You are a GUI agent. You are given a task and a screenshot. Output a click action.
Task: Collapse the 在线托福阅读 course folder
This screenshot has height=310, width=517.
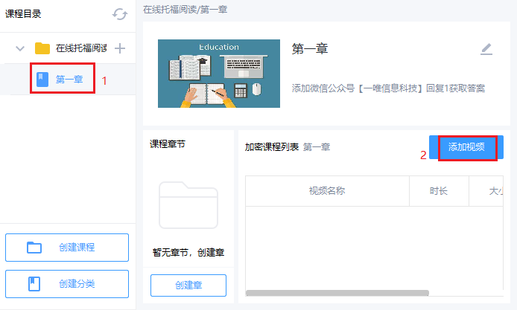pyautogui.click(x=20, y=49)
